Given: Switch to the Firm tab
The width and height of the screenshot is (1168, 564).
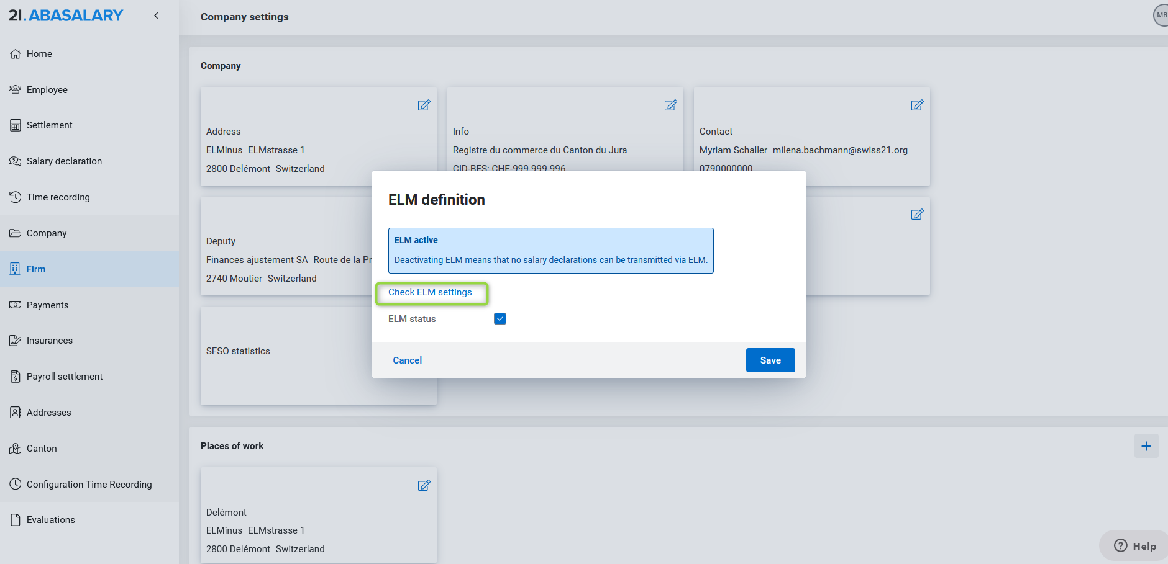Looking at the screenshot, I should (35, 269).
